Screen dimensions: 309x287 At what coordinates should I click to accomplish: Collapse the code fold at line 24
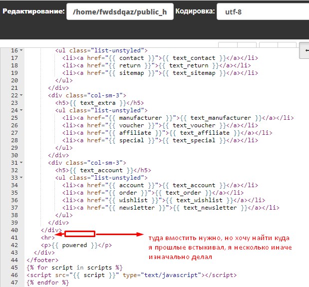point(21,110)
